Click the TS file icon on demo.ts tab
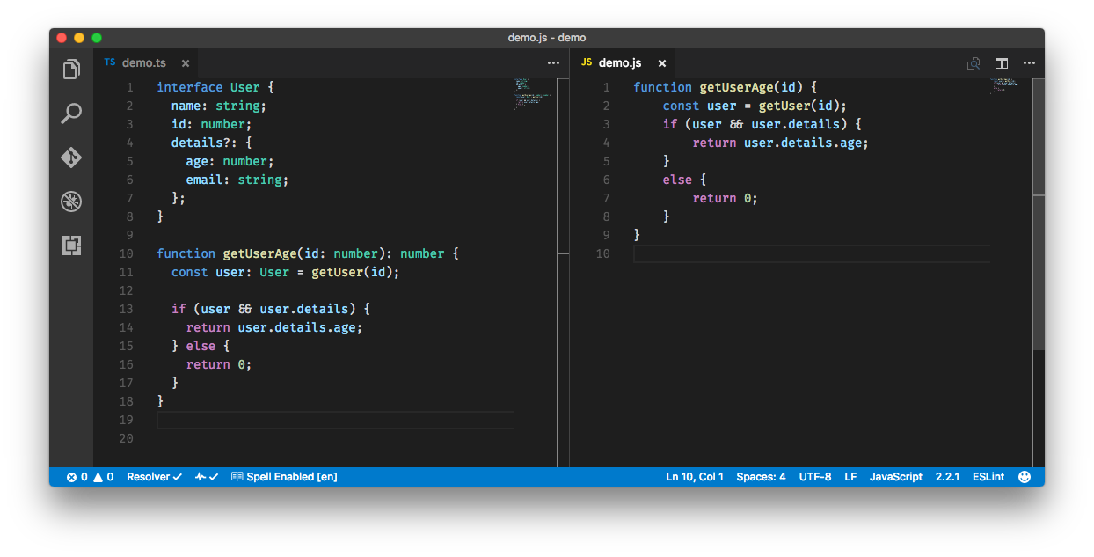 pyautogui.click(x=110, y=62)
